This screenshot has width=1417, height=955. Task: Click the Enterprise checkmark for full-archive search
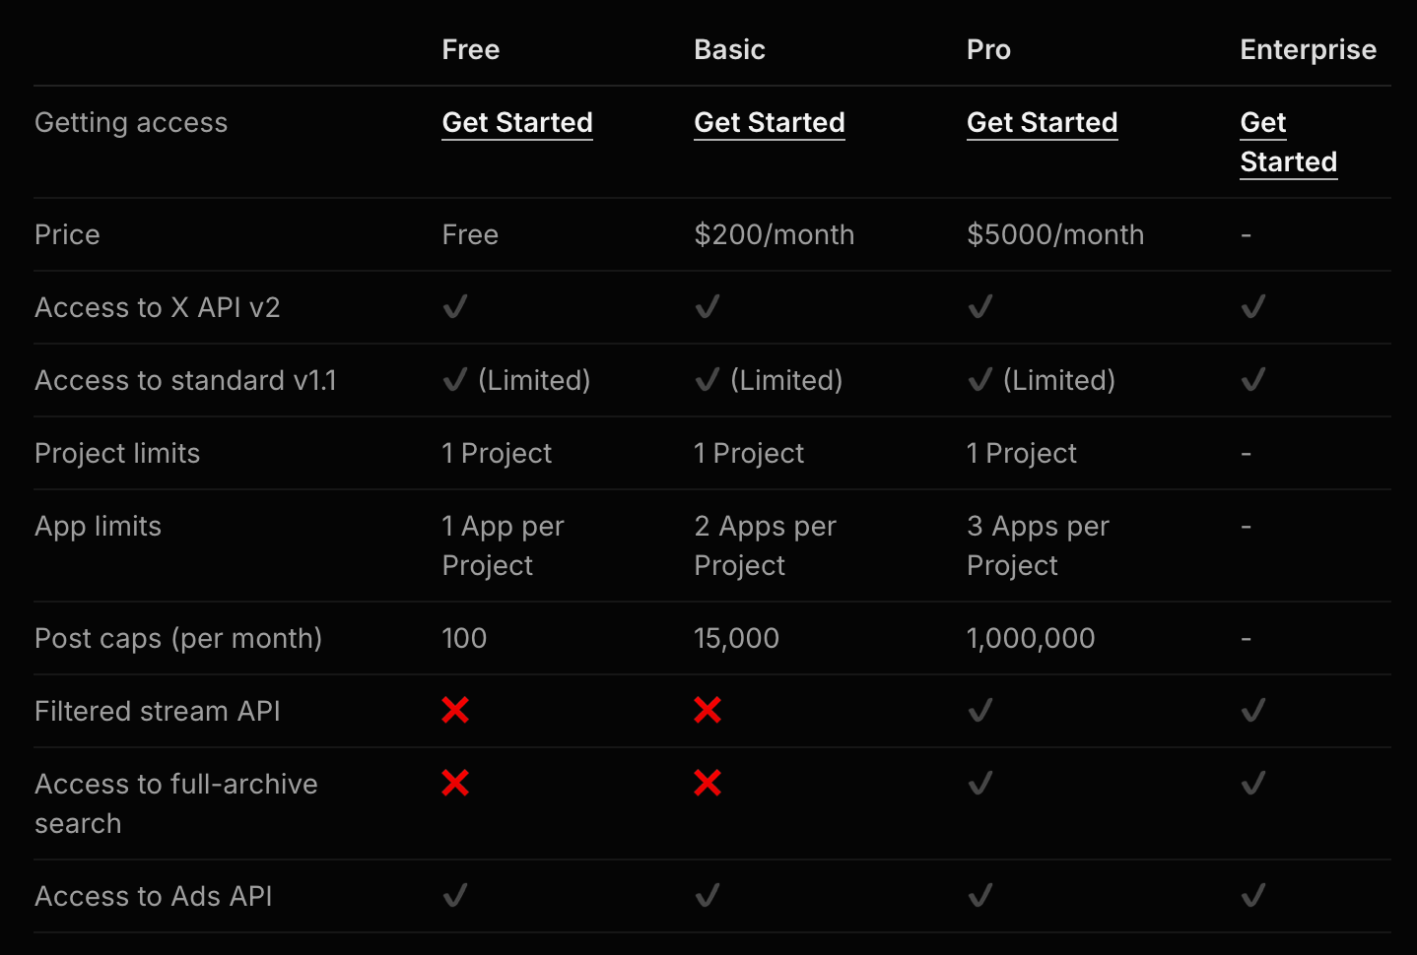click(1252, 784)
